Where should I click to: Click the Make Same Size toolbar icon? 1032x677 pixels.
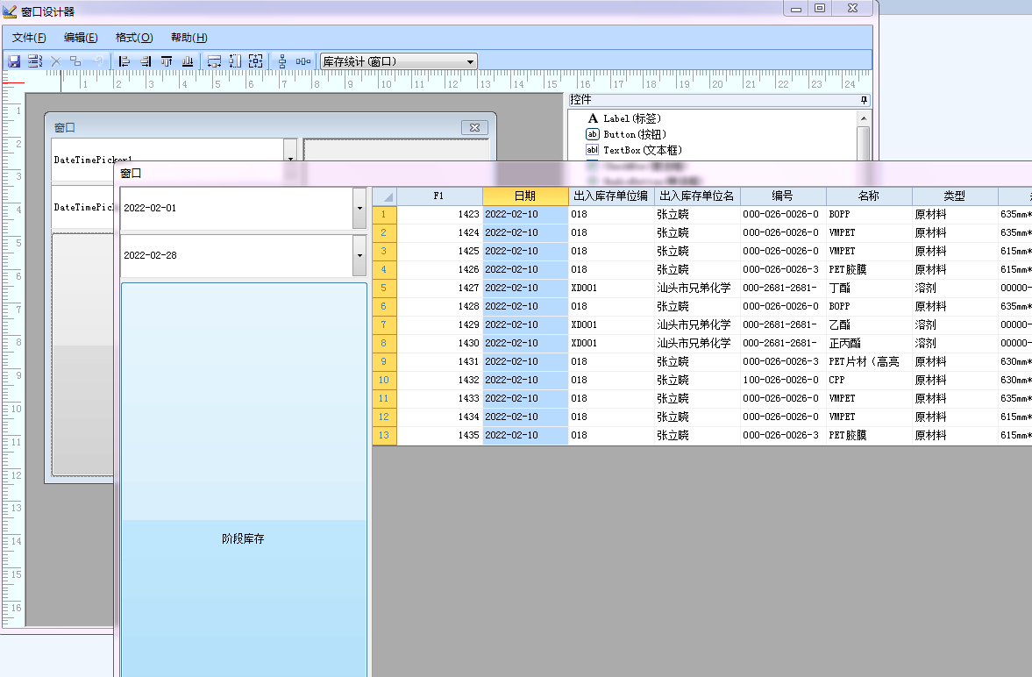tap(256, 61)
